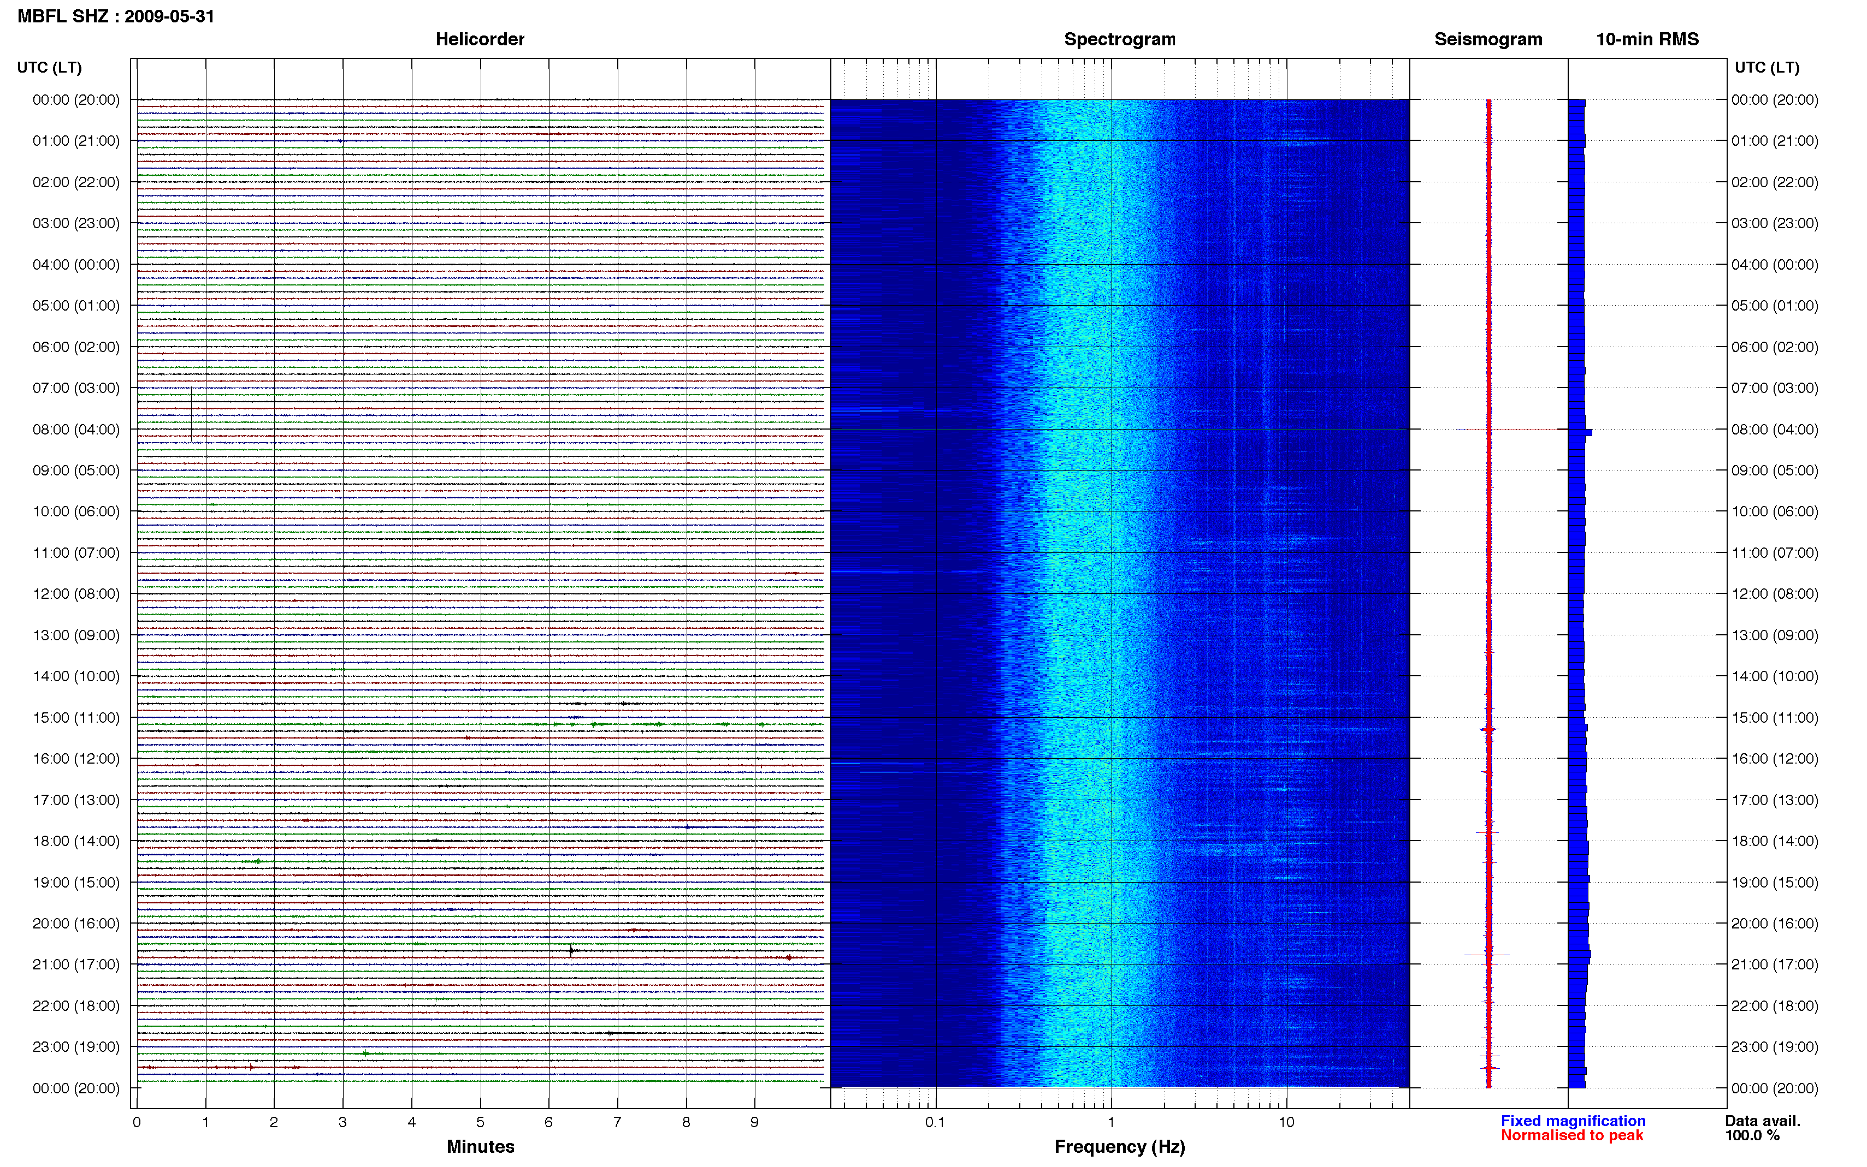The height and width of the screenshot is (1167, 1867).
Task: Click right-side time label 12:00 (08:00)
Action: (x=1774, y=593)
